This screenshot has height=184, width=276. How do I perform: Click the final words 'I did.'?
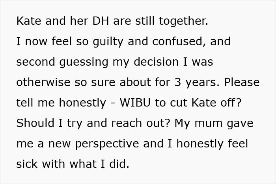point(115,164)
